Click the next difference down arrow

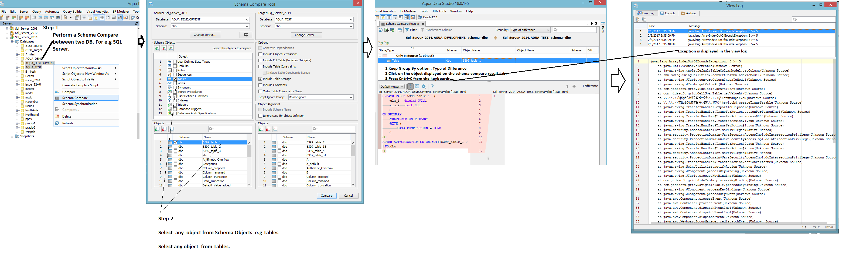574,86
